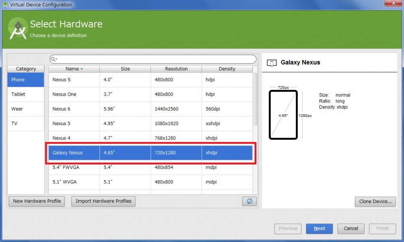Click the refresh device list icon
The image size is (404, 242).
[x=249, y=201]
